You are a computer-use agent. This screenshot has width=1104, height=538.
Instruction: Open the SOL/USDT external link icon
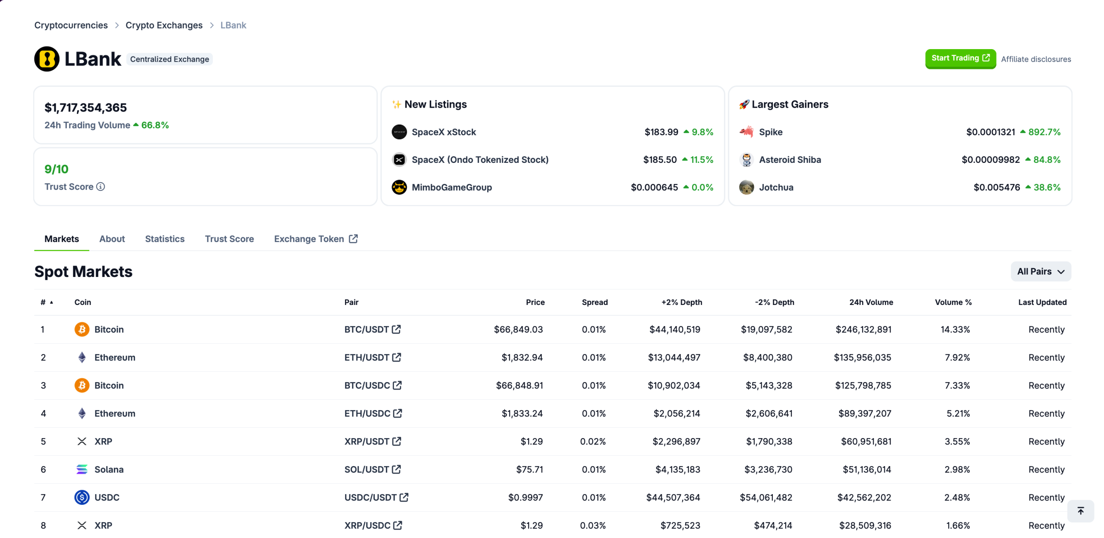pos(396,470)
